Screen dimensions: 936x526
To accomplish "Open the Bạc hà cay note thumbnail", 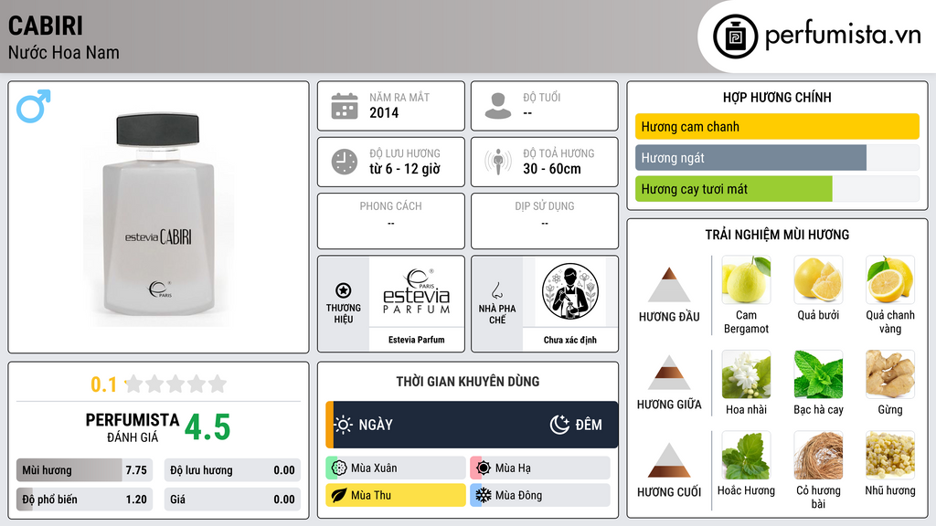I will pyautogui.click(x=818, y=374).
